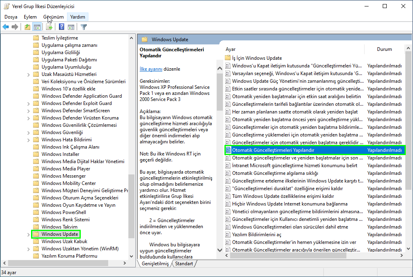Screen dimensions: 413x277
Task: Select 'Otomatik Güncelleştirmeleri Yapılandır' setting row
Action: pos(315,150)
